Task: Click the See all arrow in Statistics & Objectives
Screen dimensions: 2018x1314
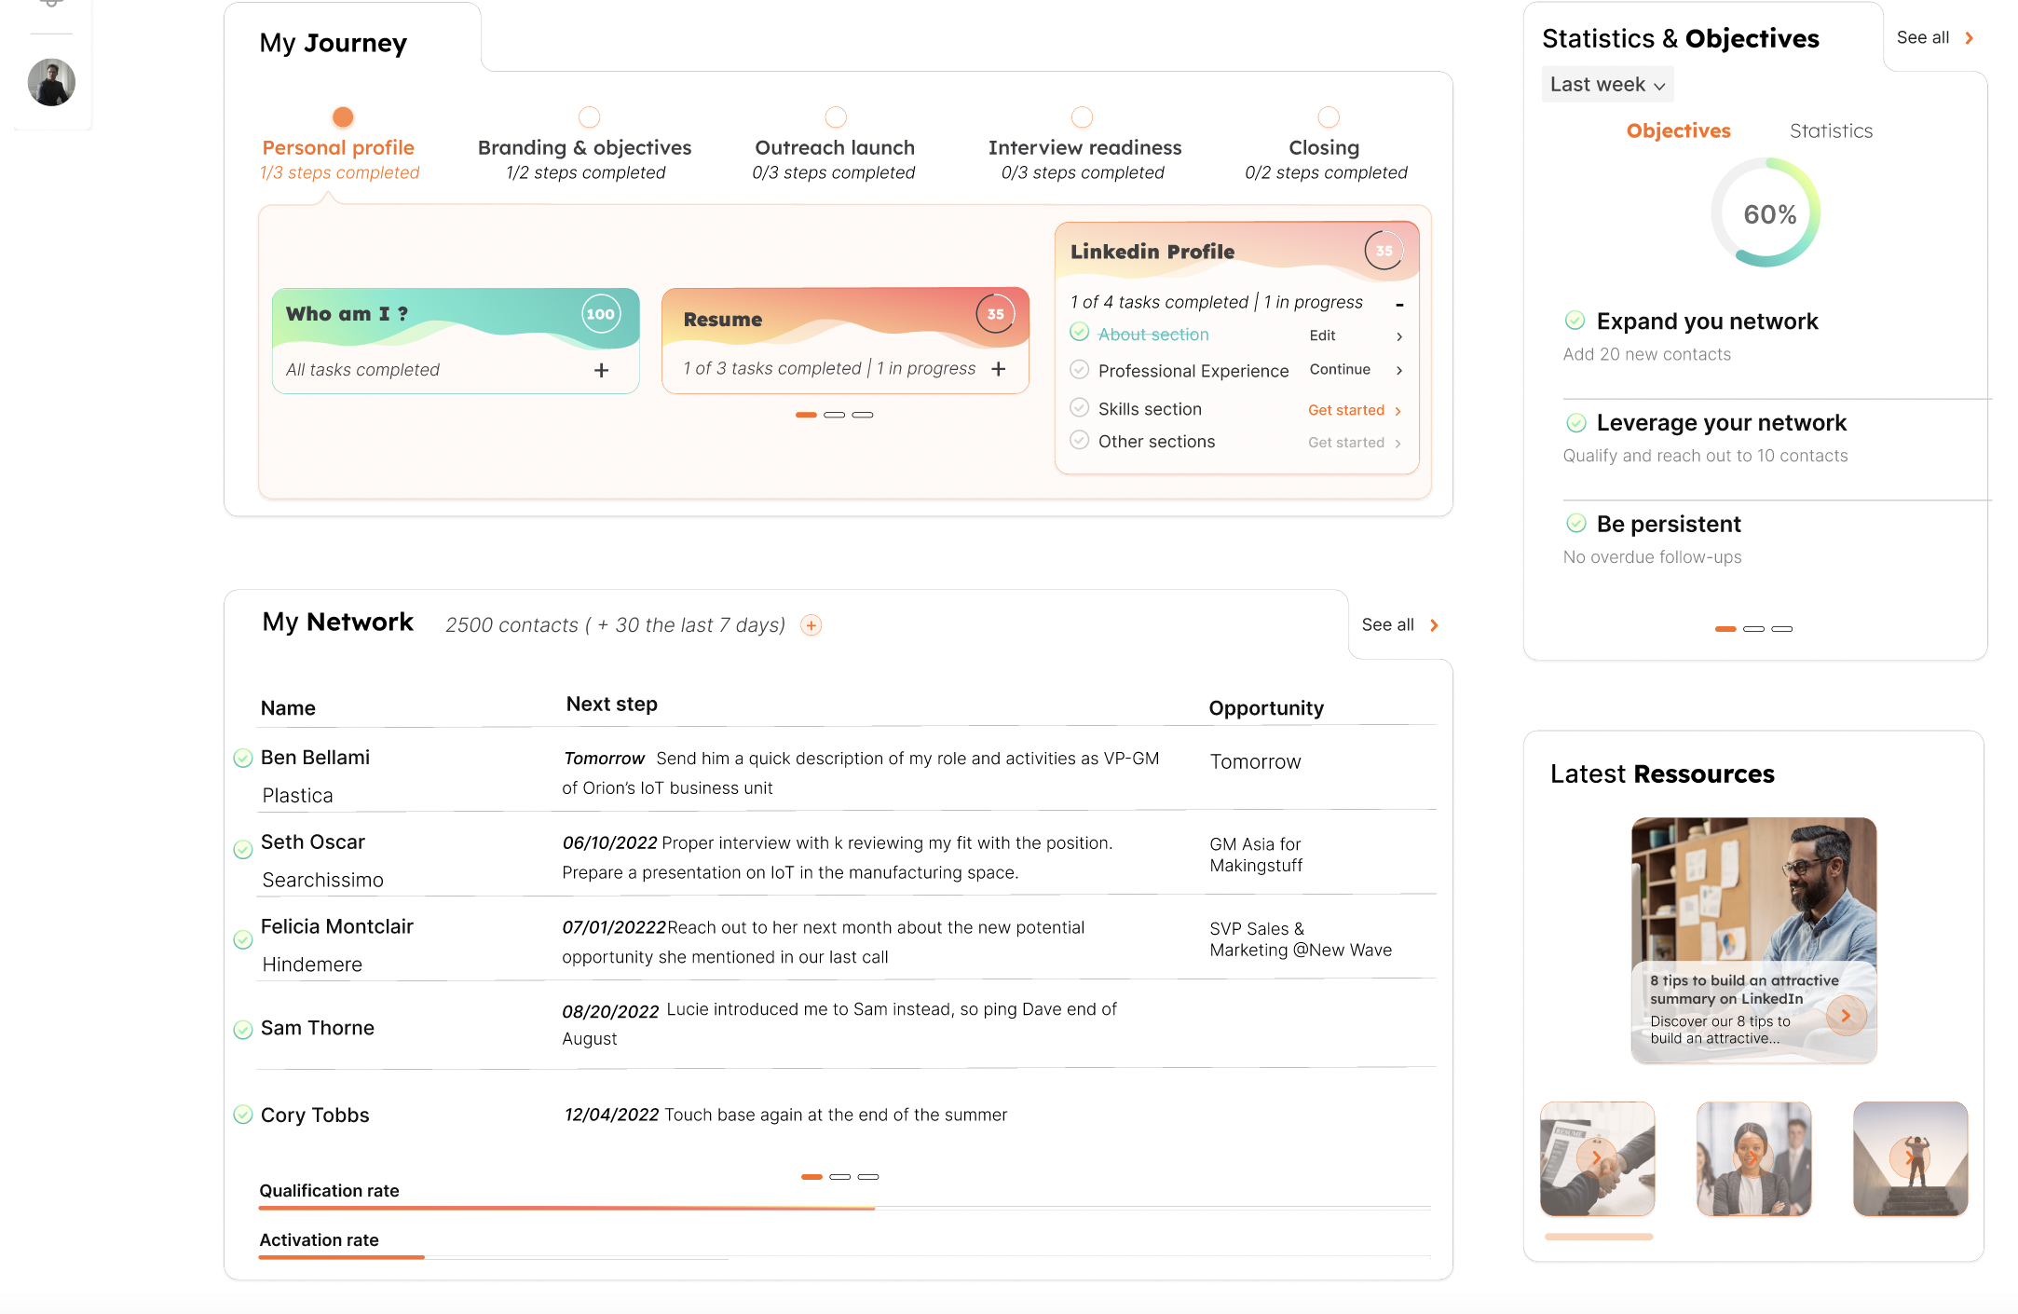Action: pos(1970,38)
